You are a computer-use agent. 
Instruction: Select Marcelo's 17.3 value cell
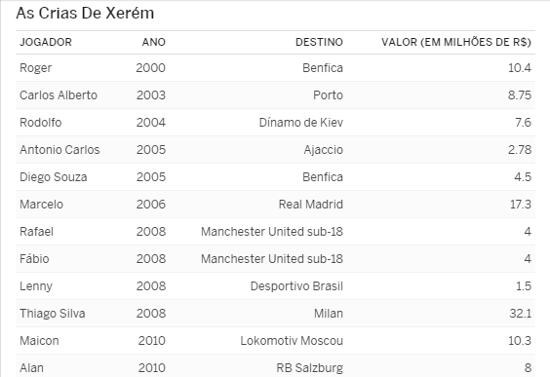point(521,205)
